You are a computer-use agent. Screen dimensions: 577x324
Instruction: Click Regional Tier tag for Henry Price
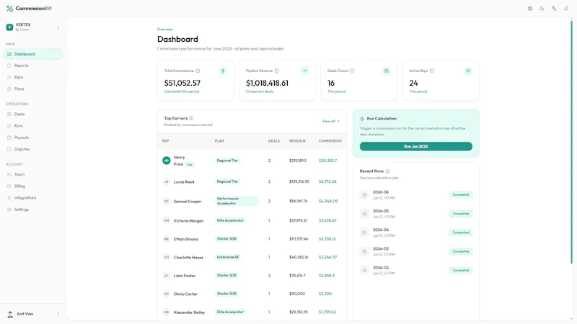tap(227, 161)
